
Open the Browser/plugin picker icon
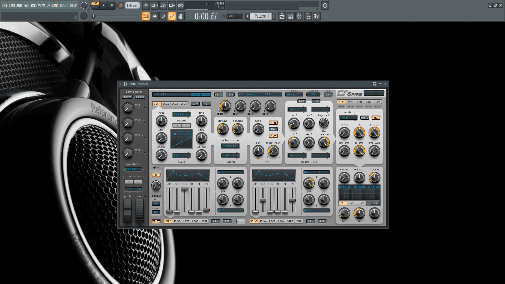pyautogui.click(x=308, y=16)
